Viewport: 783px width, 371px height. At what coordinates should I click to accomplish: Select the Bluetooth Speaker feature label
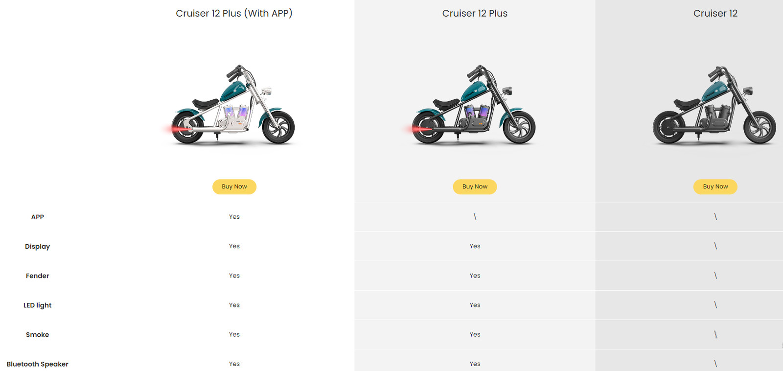[38, 364]
